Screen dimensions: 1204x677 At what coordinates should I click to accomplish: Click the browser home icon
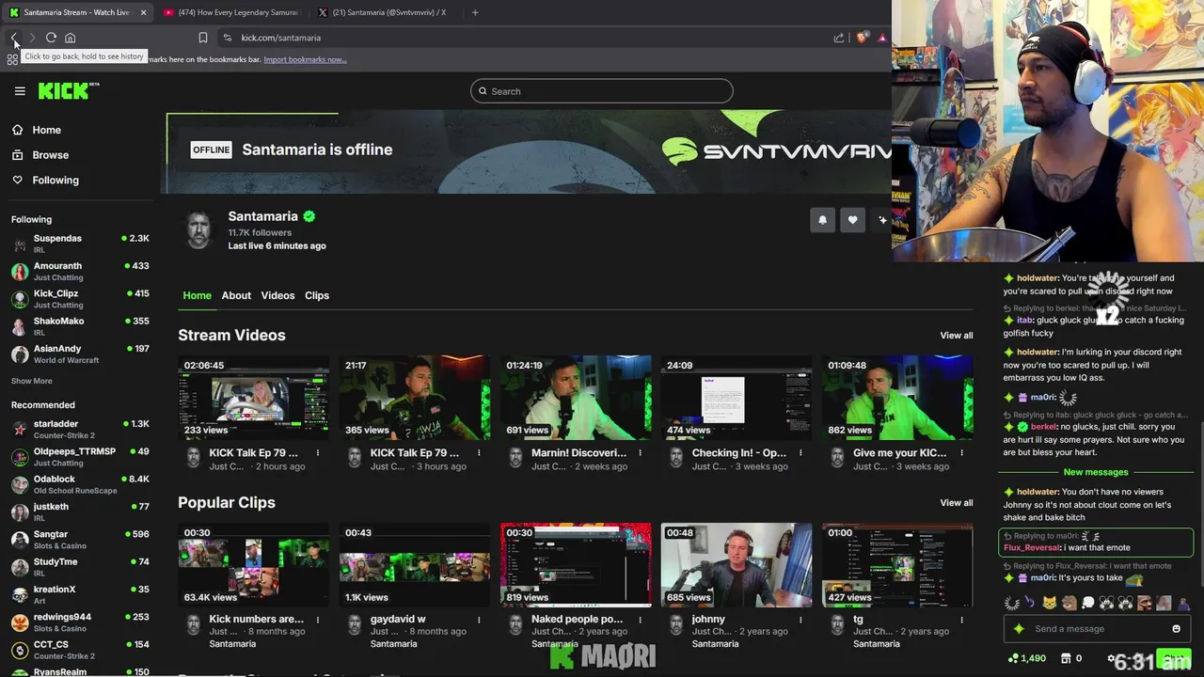pos(70,38)
